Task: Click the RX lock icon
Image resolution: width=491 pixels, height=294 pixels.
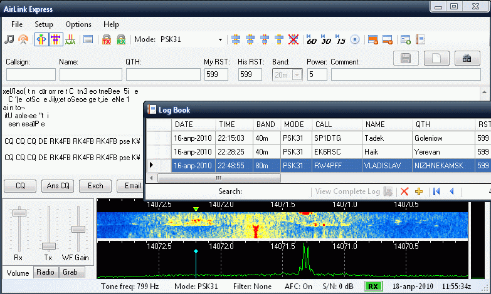Action: coord(121,39)
